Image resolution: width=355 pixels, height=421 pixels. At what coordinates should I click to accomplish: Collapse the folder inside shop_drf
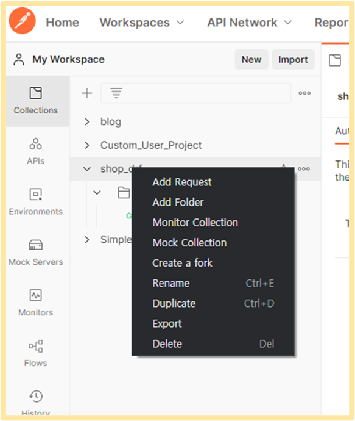97,193
